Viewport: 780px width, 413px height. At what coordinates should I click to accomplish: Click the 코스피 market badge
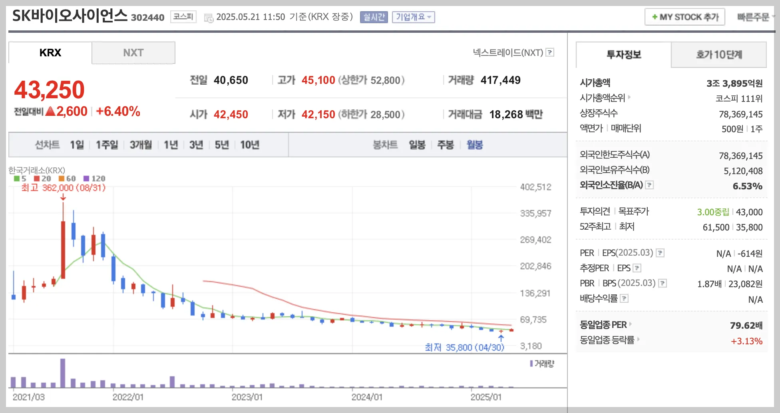coord(183,17)
